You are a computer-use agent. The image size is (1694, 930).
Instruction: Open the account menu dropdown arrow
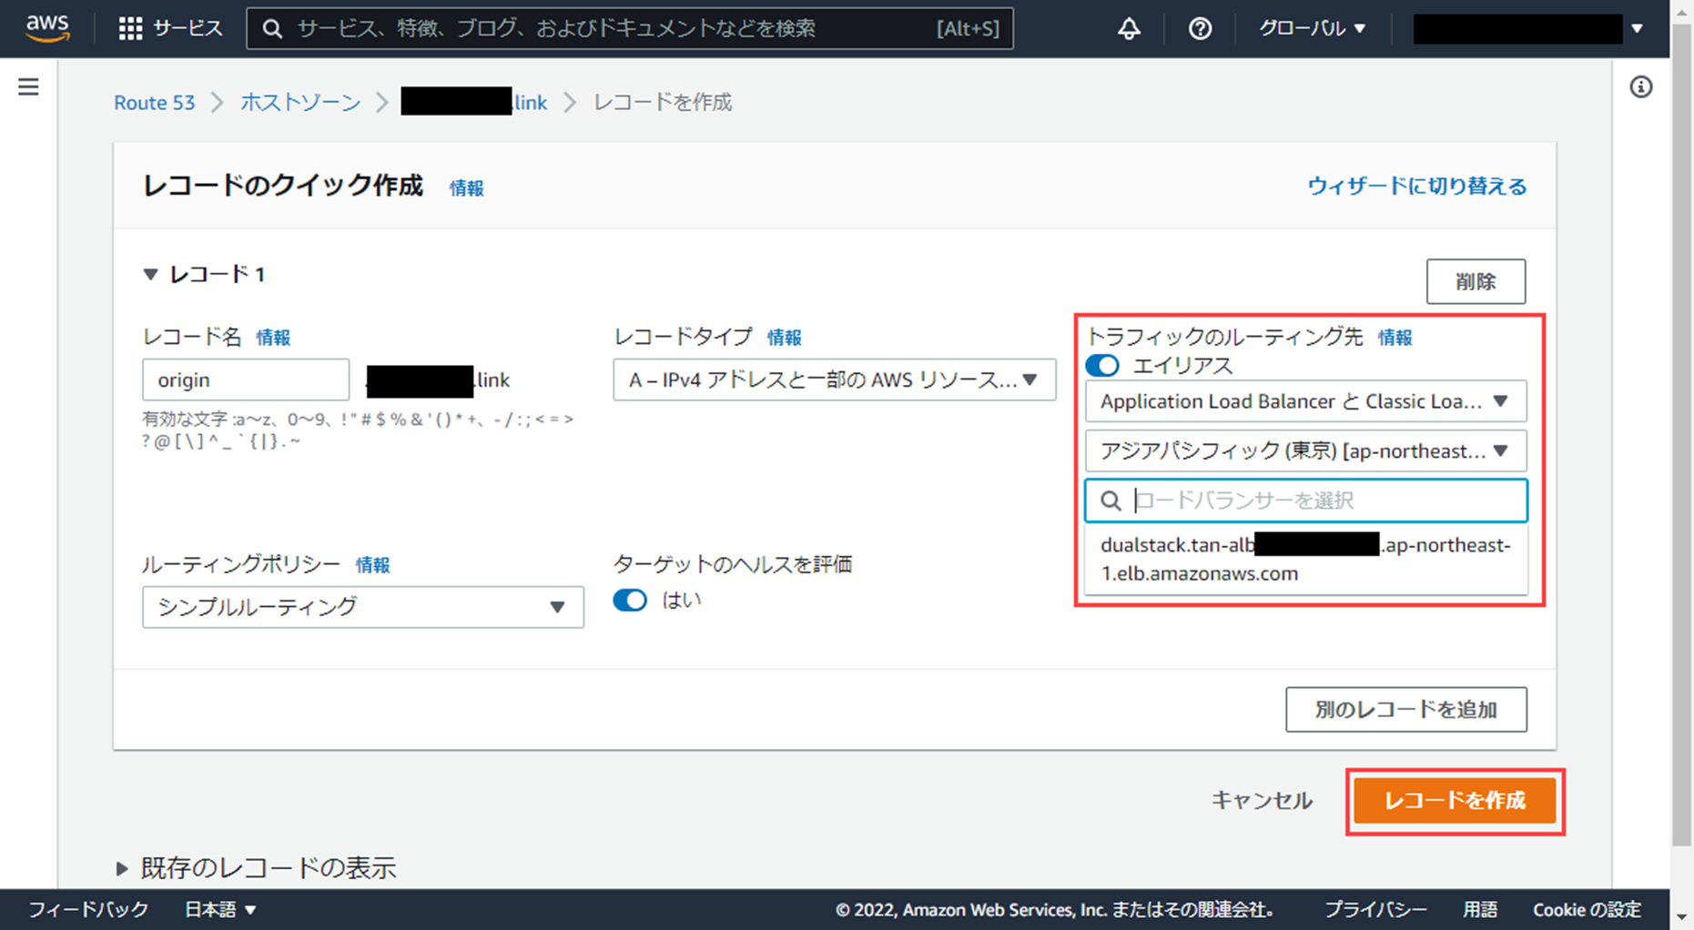click(1637, 28)
